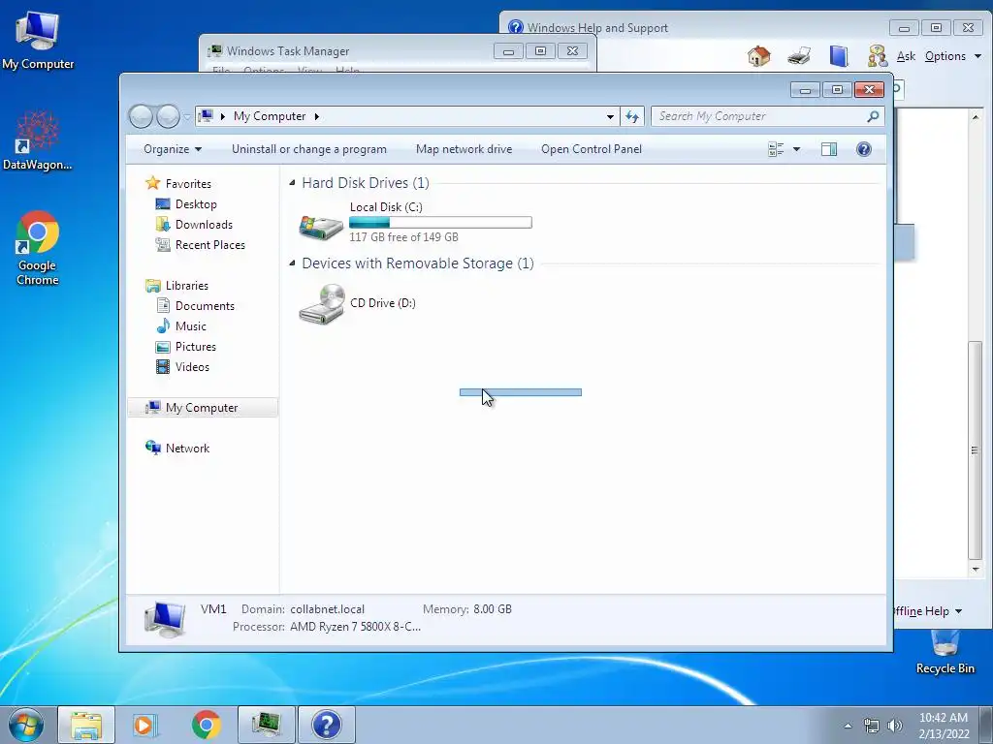Select Recent Places in navigation pane
This screenshot has width=993, height=744.
[209, 245]
